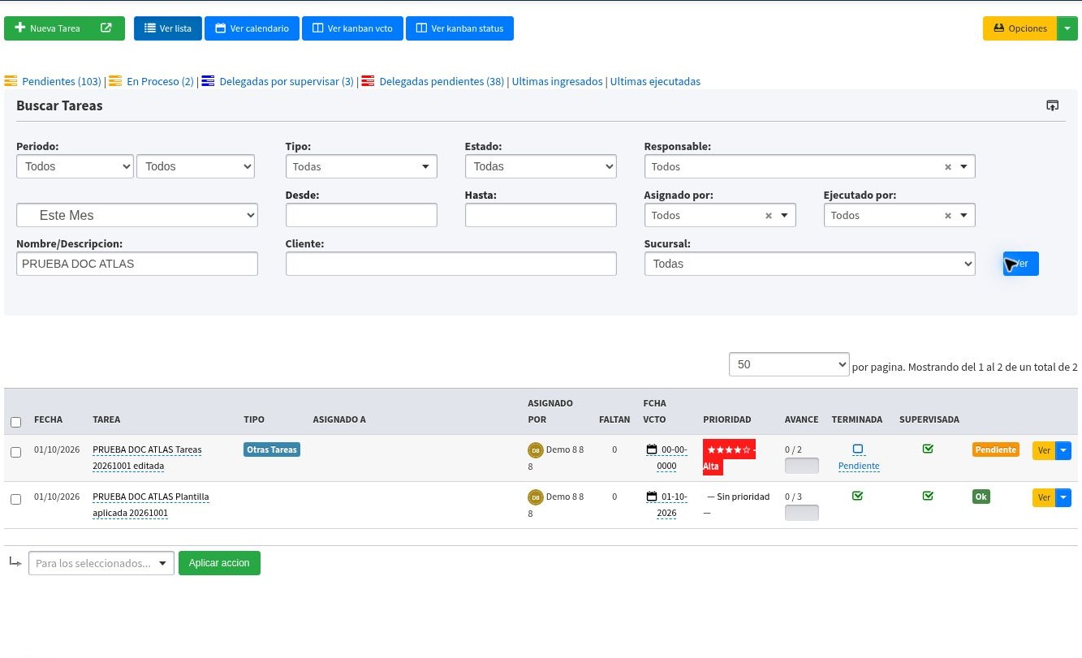
Task: Click the Delegadas pendientes red icon
Action: 368,81
